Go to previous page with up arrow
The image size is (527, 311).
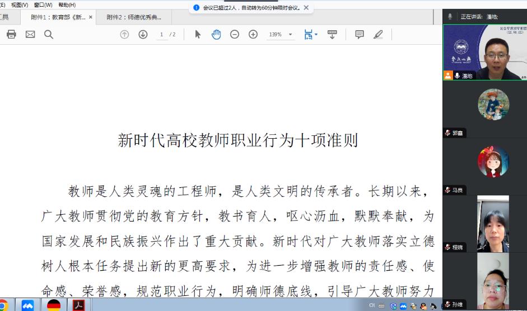click(x=124, y=34)
